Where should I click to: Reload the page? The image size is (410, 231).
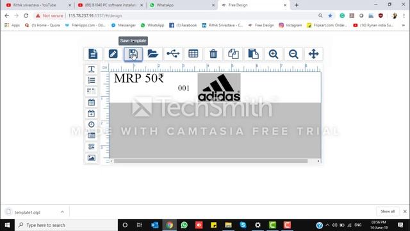(26, 15)
